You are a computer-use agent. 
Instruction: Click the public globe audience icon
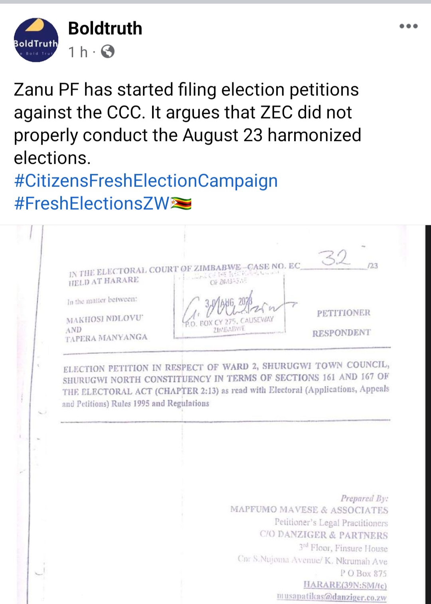107,52
